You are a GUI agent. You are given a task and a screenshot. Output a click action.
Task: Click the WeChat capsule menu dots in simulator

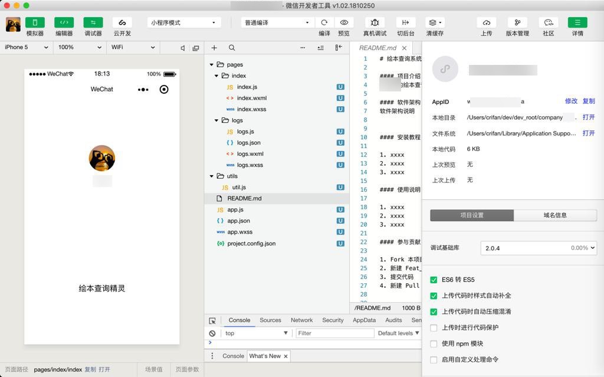(x=143, y=90)
